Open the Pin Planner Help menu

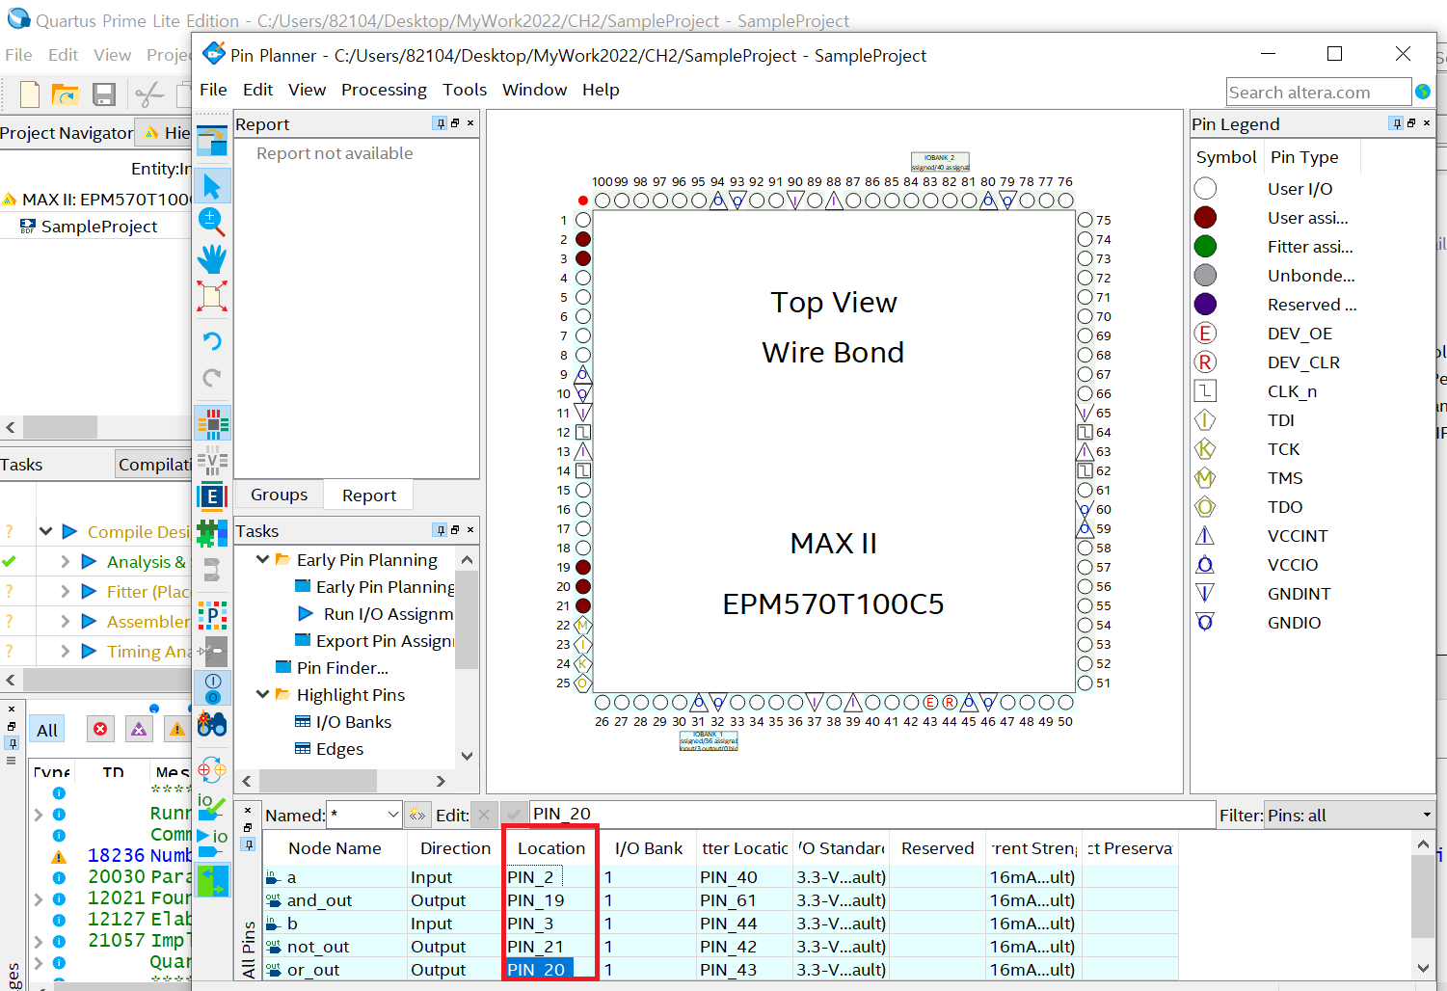[601, 90]
